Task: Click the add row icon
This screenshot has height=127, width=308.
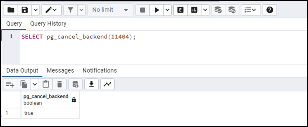Action: click(10, 84)
